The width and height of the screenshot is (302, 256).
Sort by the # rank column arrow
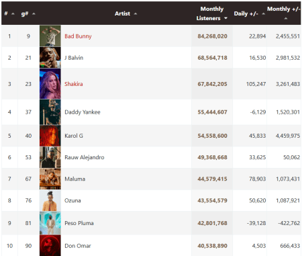click(13, 14)
